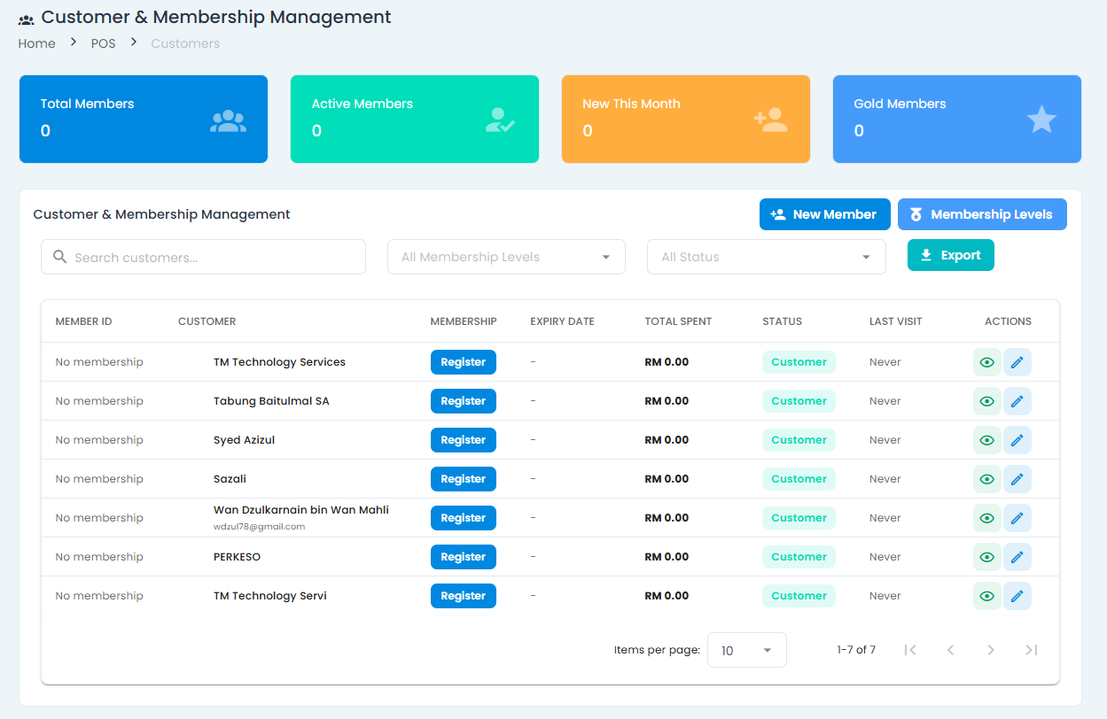Edit Sazali pencil icon
This screenshot has height=719, width=1107.
pyautogui.click(x=1017, y=479)
